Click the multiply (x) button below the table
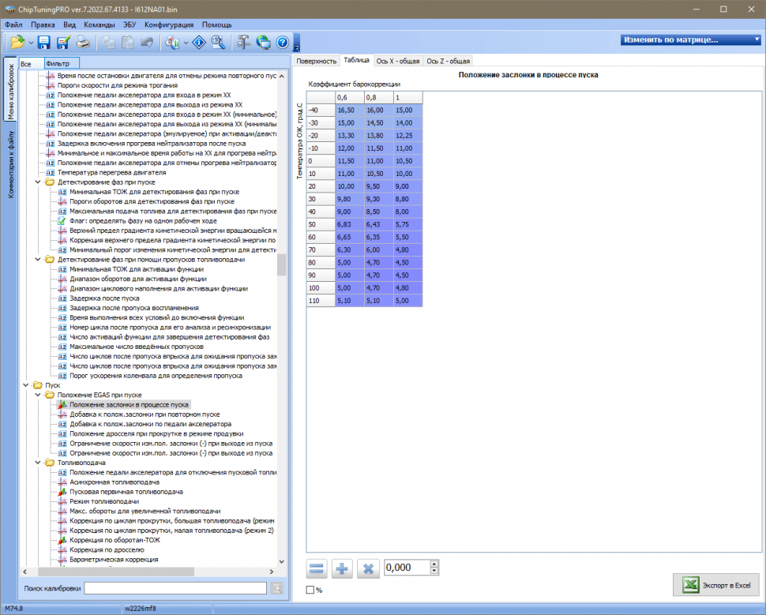The width and height of the screenshot is (766, 615). pyautogui.click(x=367, y=568)
